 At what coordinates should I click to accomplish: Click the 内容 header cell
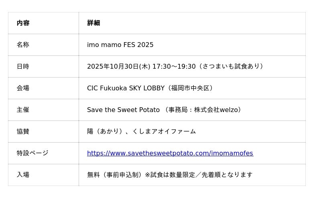23,23
